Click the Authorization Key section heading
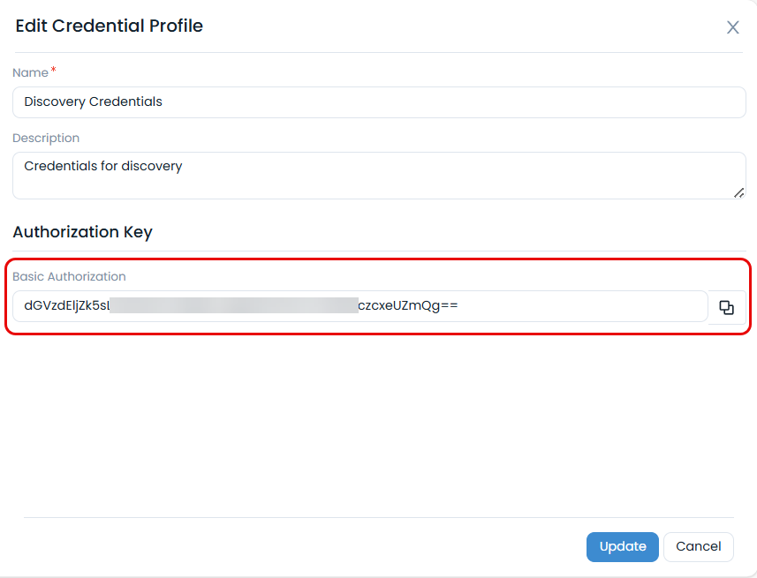The width and height of the screenshot is (757, 578). pyautogui.click(x=82, y=231)
